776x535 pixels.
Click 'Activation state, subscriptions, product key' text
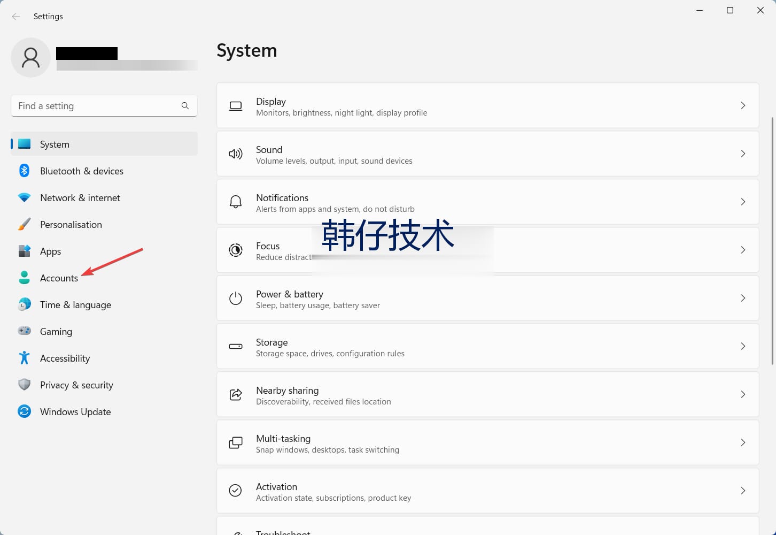333,498
